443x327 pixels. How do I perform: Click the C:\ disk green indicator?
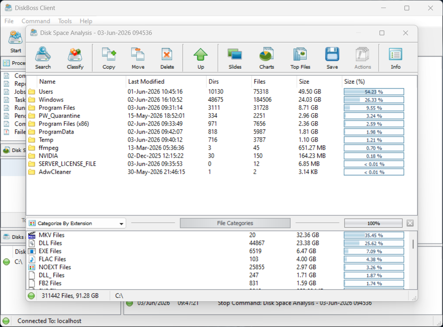[x=6, y=262]
